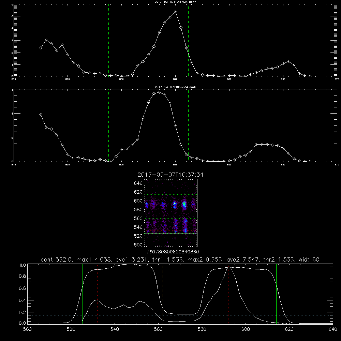Select the "widt 60" value
The height and width of the screenshot is (341, 341).
(309, 260)
